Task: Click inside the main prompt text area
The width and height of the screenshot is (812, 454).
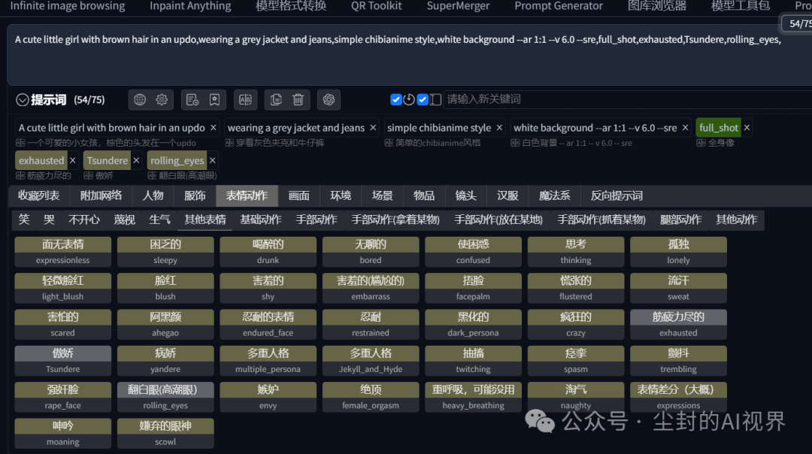Action: (409, 54)
